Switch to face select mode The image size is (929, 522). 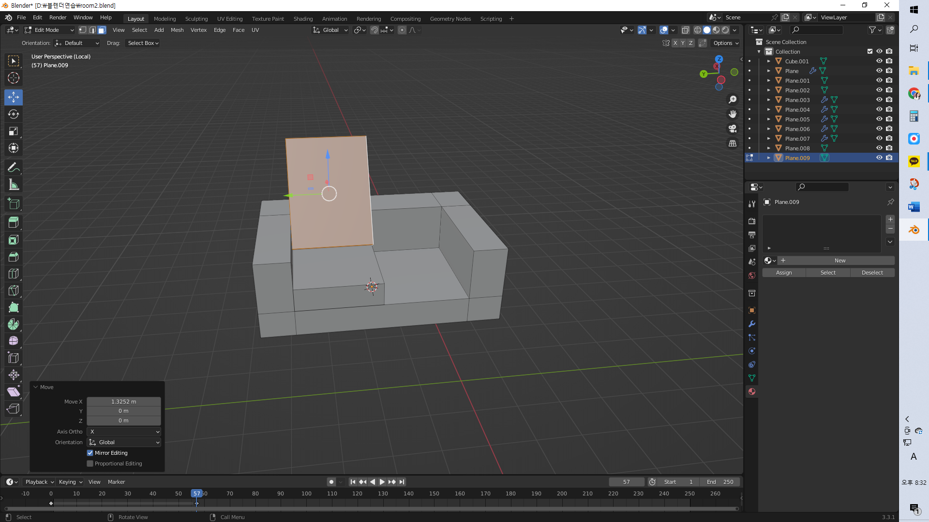(102, 30)
